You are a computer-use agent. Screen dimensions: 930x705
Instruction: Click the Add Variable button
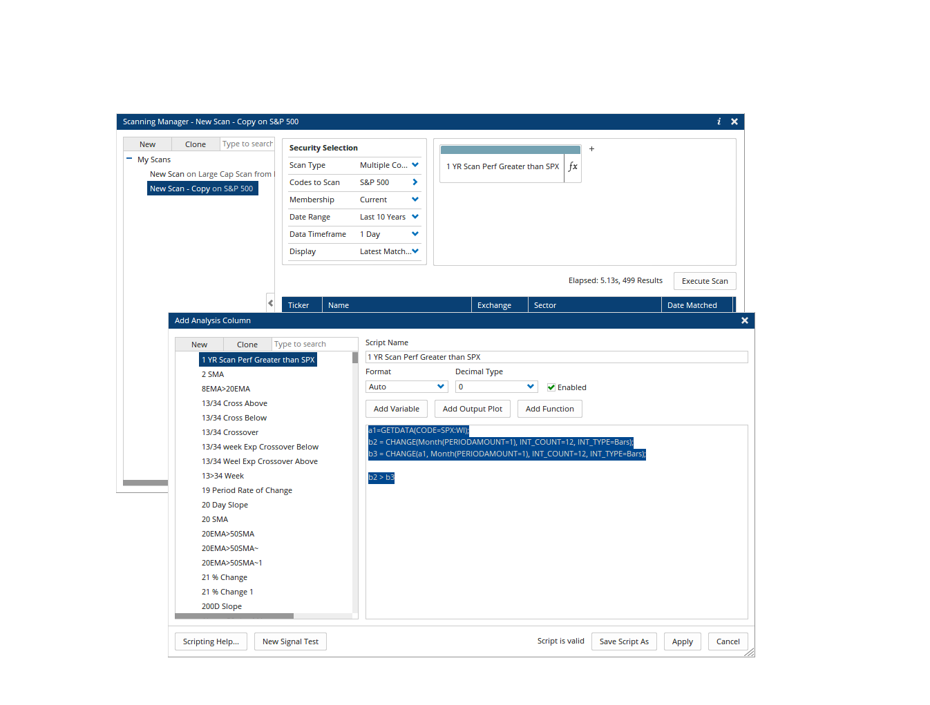[397, 409]
